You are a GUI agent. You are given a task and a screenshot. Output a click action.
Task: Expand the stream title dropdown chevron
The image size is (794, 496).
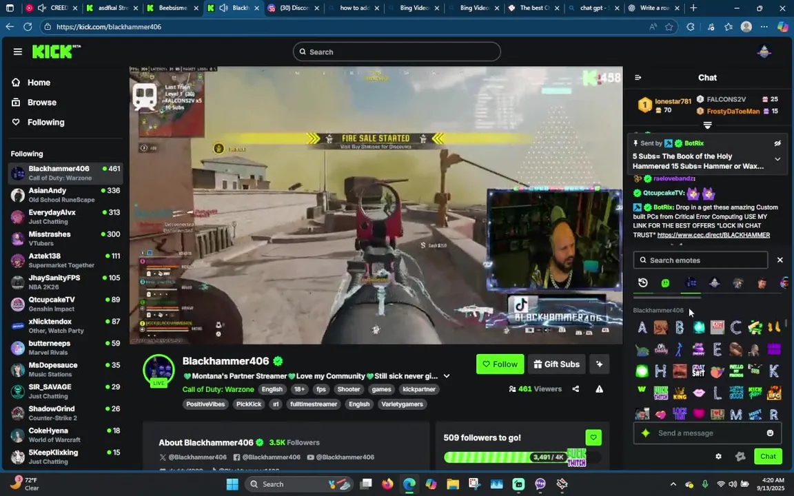tap(446, 376)
